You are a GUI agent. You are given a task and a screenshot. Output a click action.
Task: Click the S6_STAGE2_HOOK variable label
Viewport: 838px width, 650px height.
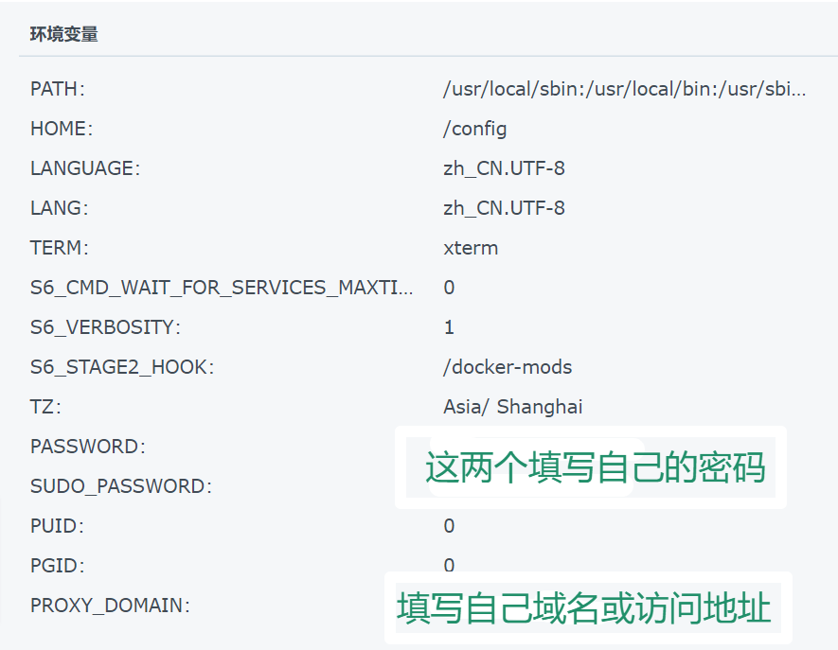pos(122,367)
